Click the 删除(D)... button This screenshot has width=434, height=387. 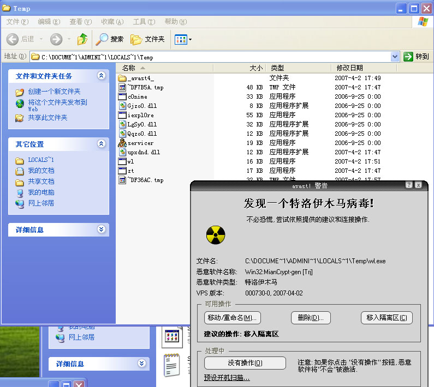click(310, 318)
